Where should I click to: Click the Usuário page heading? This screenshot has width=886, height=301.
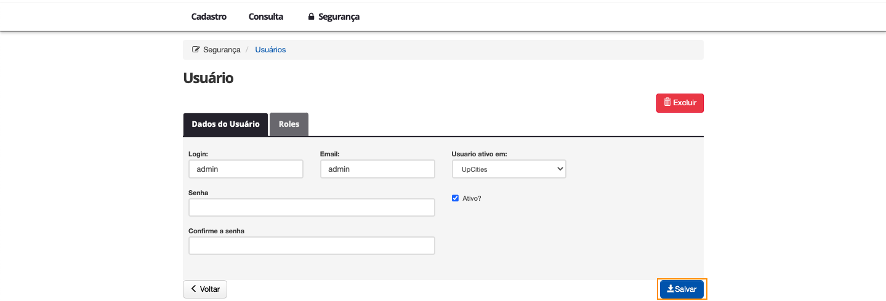208,78
